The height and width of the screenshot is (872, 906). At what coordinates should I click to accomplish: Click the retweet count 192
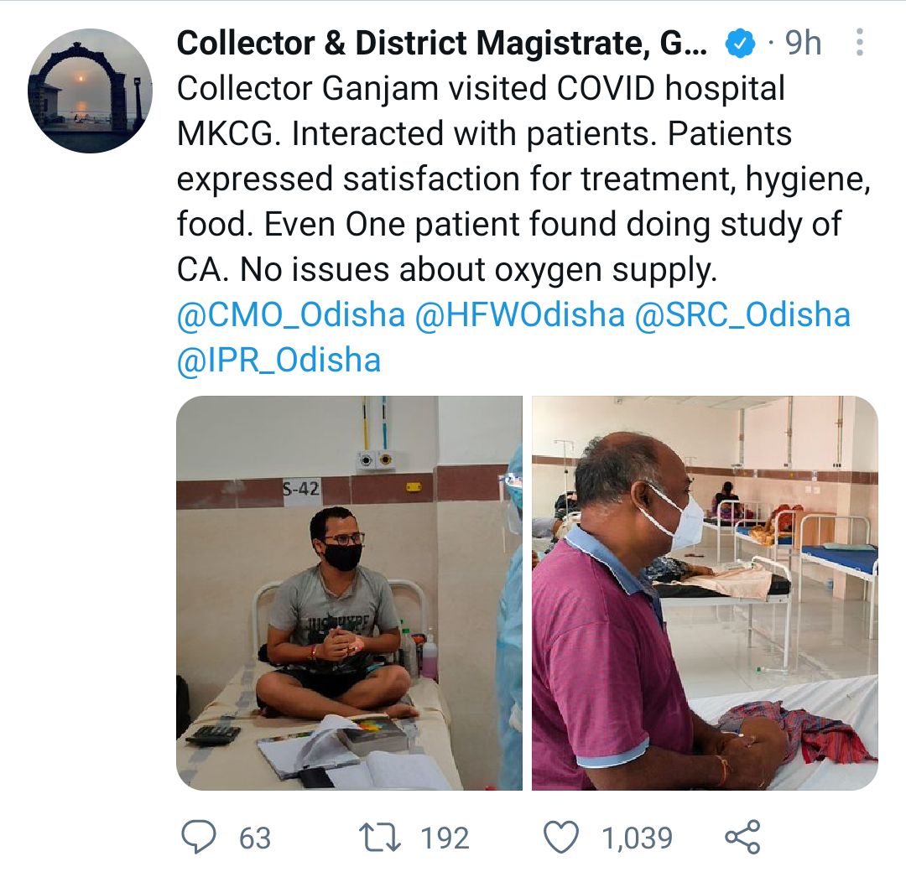[x=445, y=838]
